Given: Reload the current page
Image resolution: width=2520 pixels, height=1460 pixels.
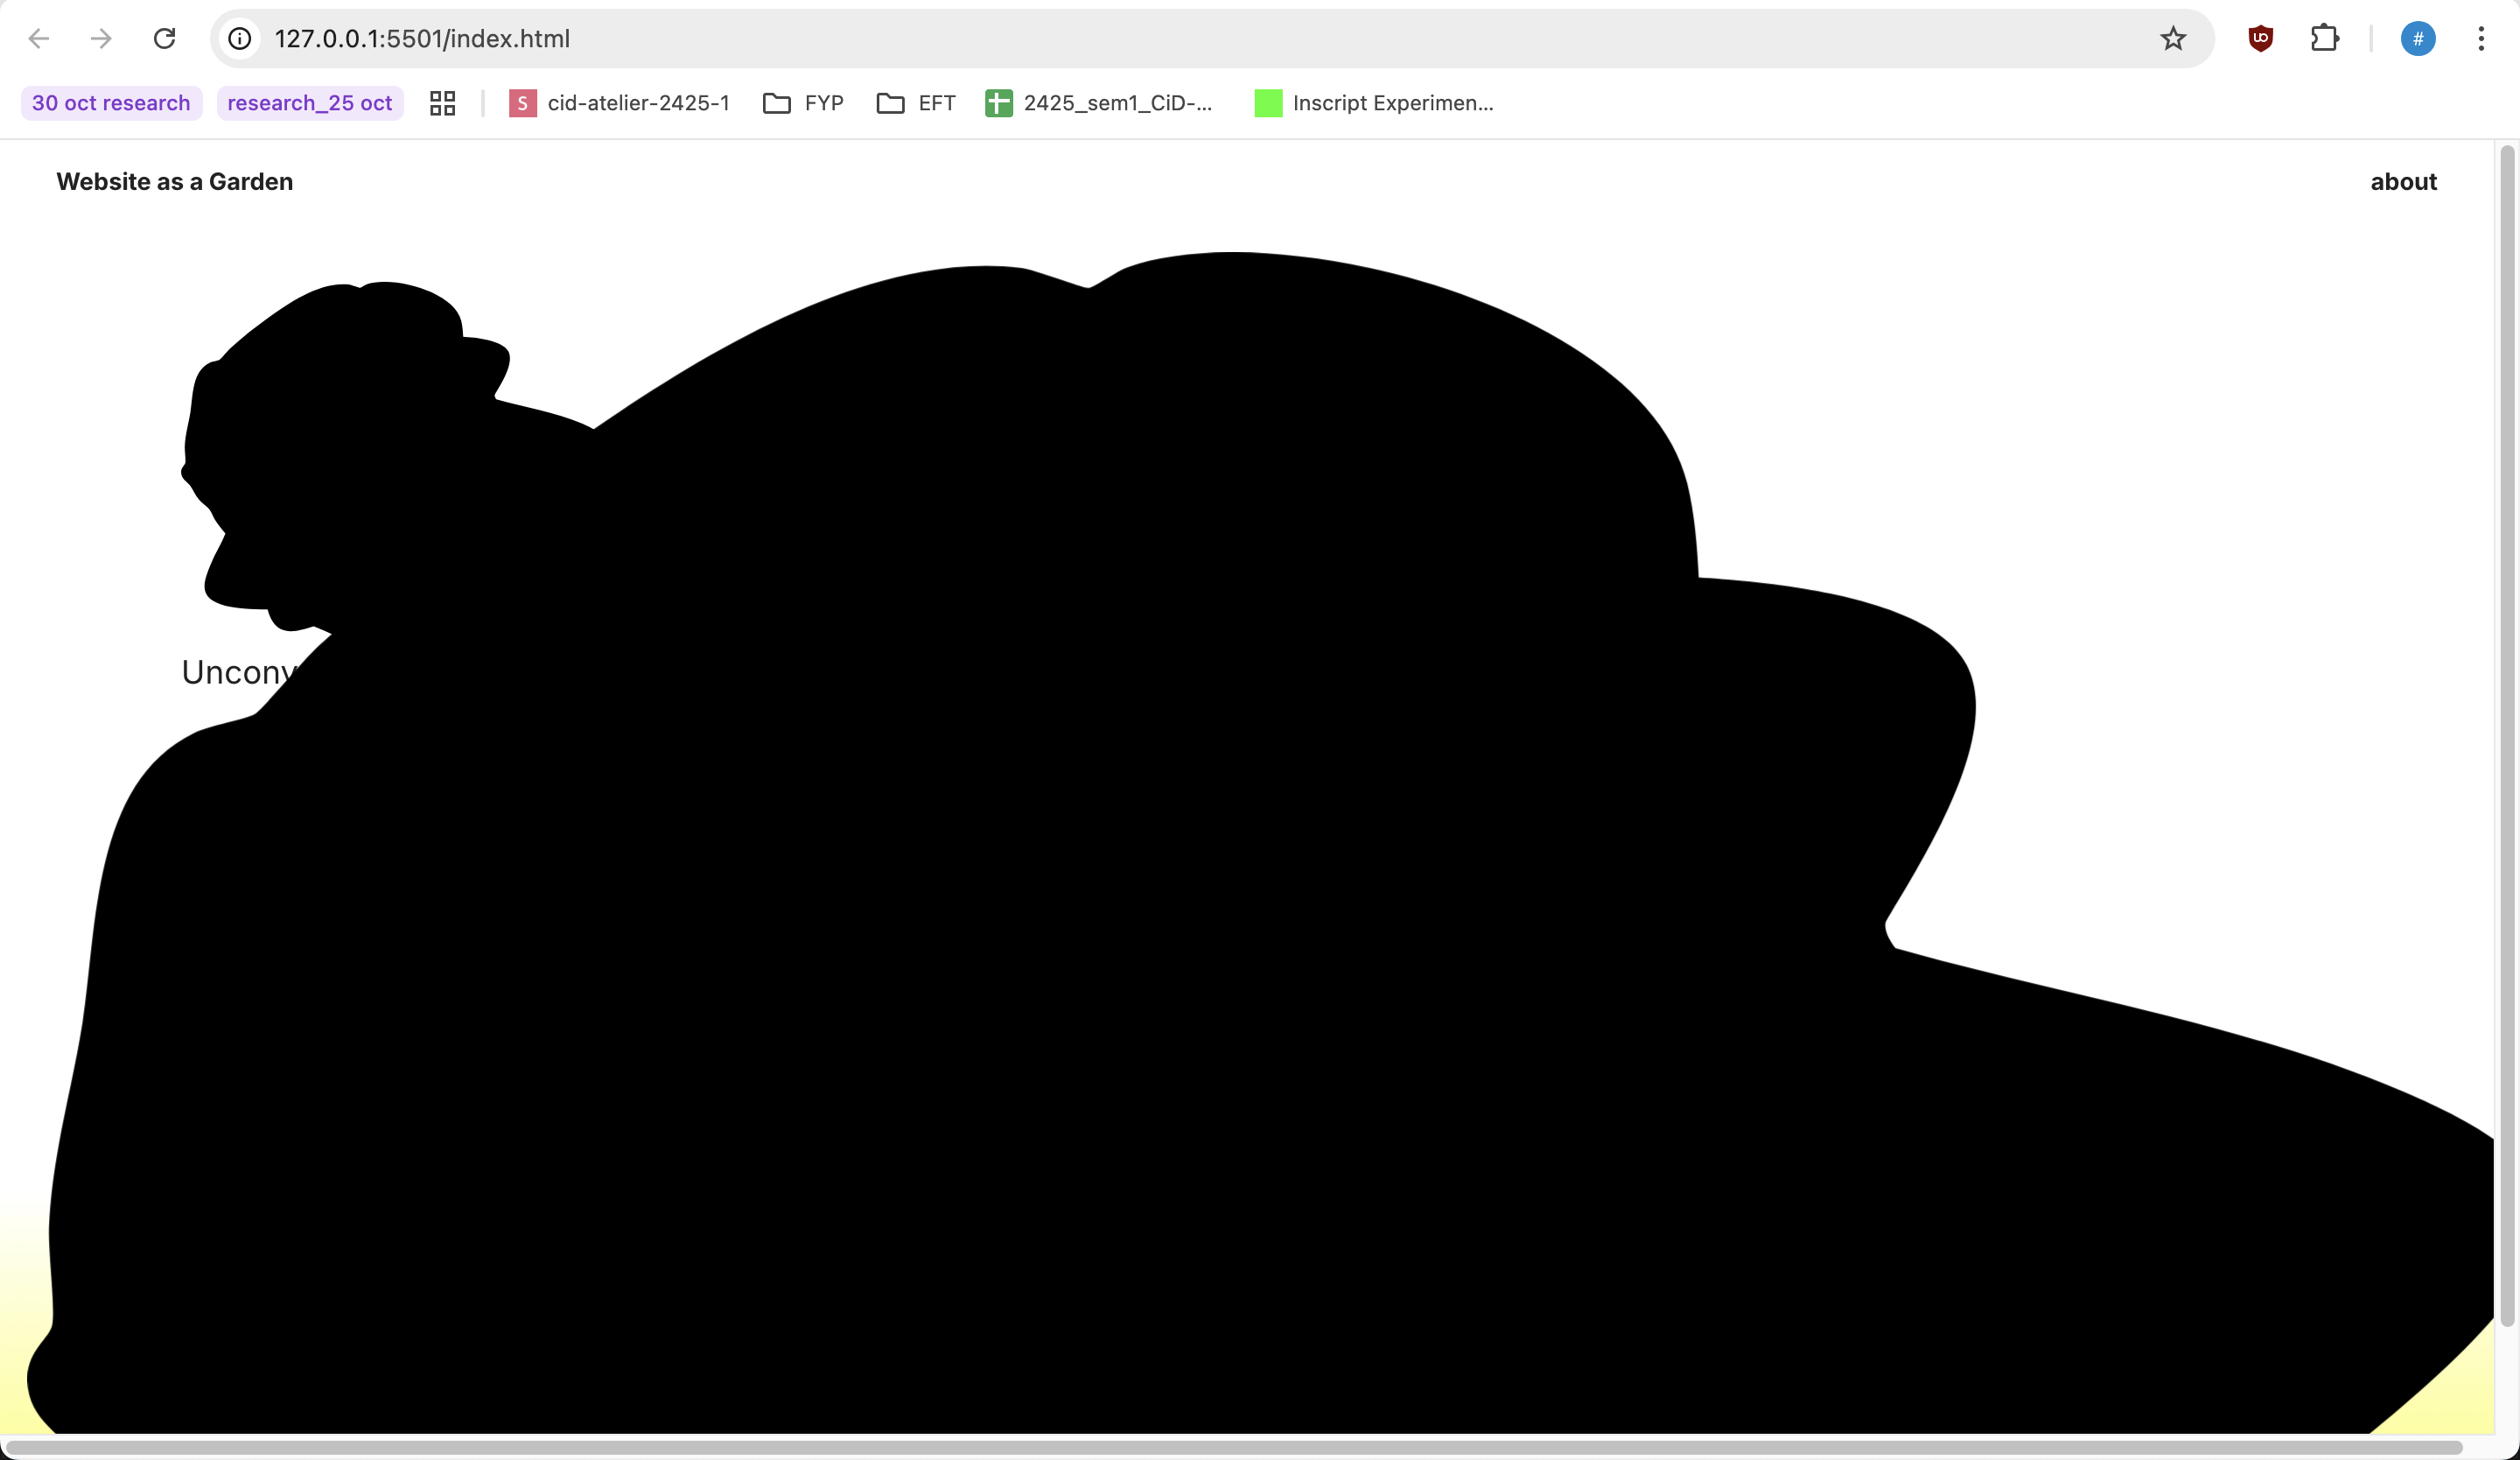Looking at the screenshot, I should [165, 39].
